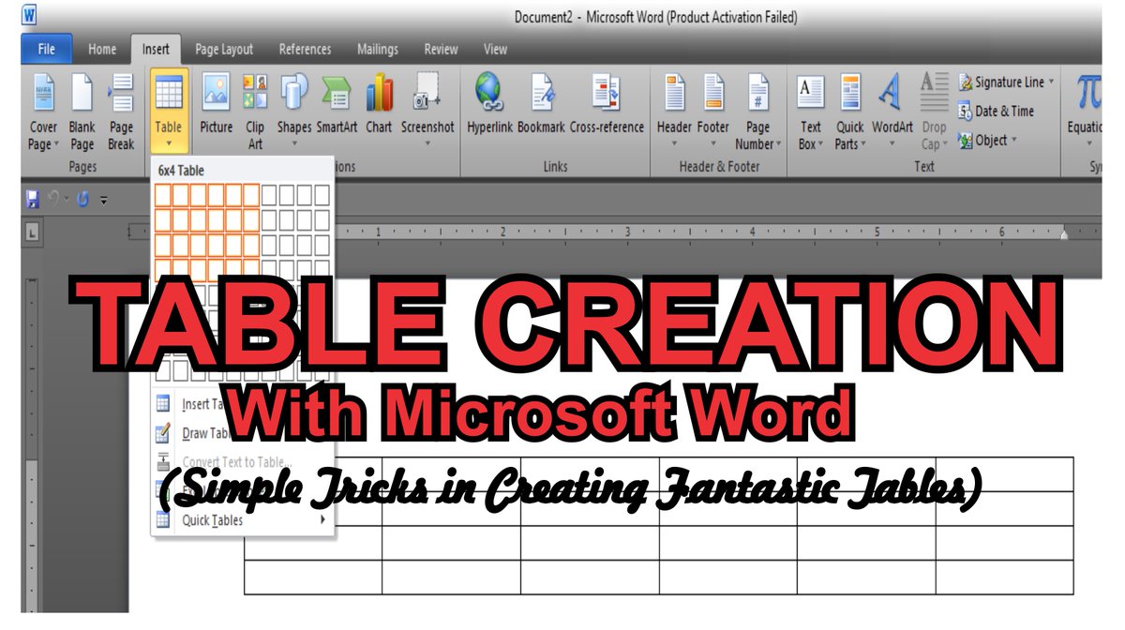Open the Shapes gallery
The height and width of the screenshot is (630, 1125).
(x=294, y=111)
